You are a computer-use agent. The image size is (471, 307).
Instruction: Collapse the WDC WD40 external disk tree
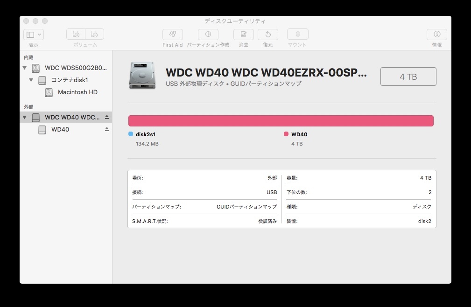click(24, 117)
